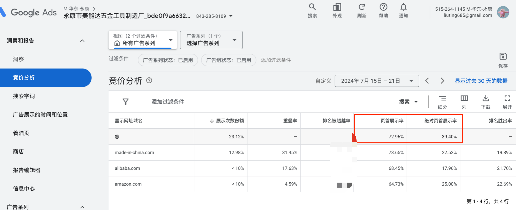
Task: Click alibaba.com row domain
Action: [127, 168]
